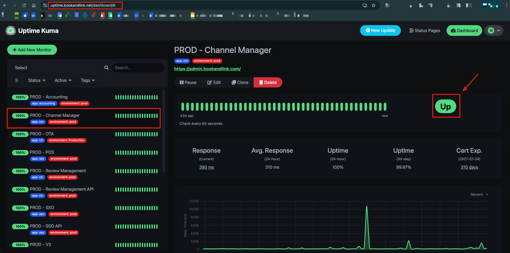Expand the Status filter dropdown
Viewport: 510px width, 253px height.
(37, 80)
